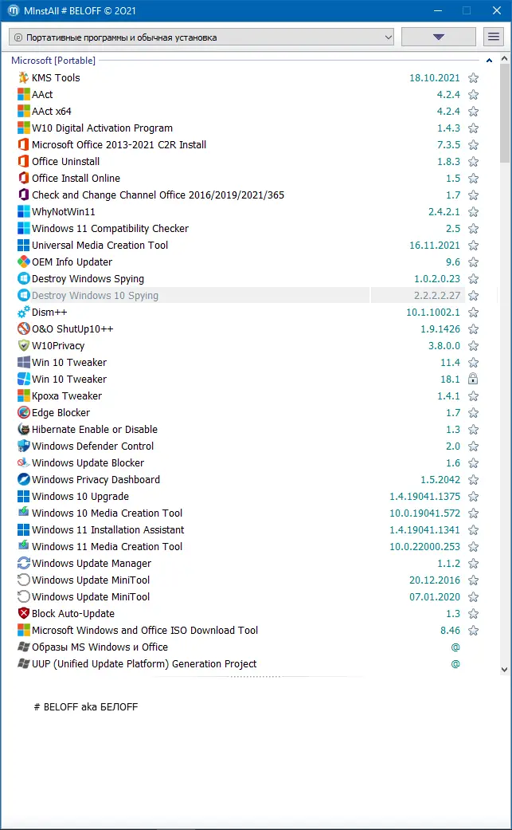Click the W10 Digital Activation Program icon

23,128
